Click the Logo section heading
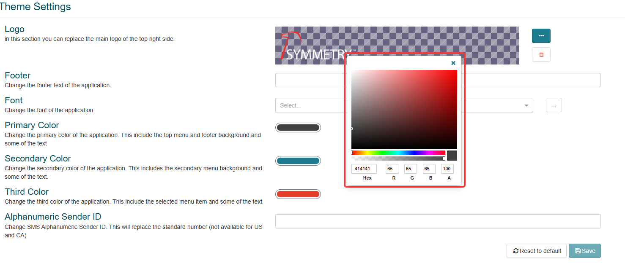Image resolution: width=625 pixels, height=266 pixels. coord(14,29)
